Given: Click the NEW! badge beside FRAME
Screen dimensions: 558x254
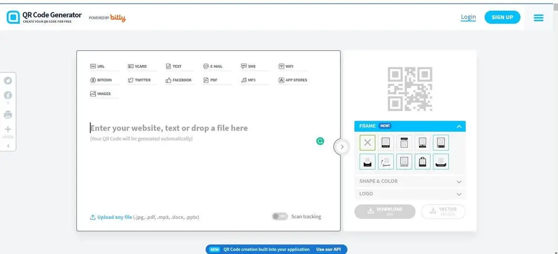Looking at the screenshot, I should (385, 126).
